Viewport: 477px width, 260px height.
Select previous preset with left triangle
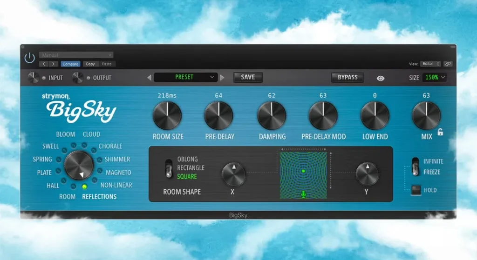(x=150, y=78)
